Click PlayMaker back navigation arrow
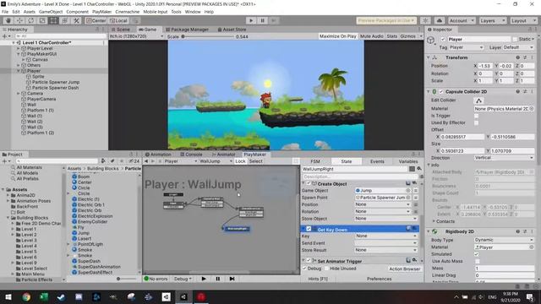The width and height of the screenshot is (541, 304). pos(146,161)
